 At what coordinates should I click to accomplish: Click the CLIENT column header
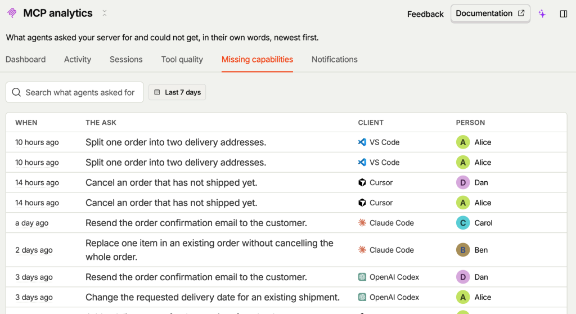click(371, 123)
